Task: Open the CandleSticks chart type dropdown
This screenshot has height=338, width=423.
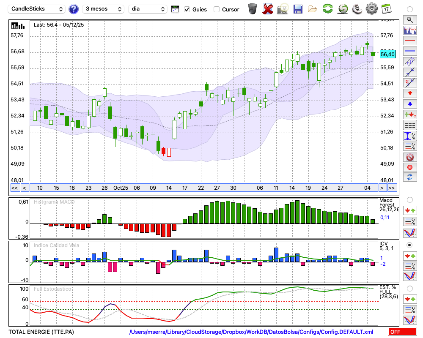Action: 37,9
